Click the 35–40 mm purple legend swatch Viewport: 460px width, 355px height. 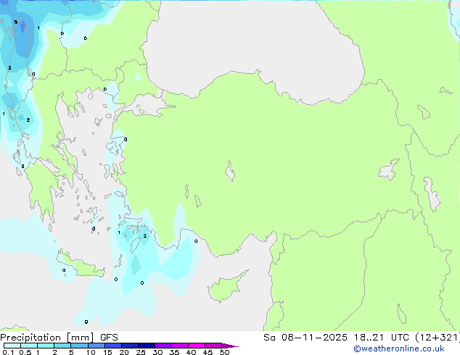tap(180, 346)
